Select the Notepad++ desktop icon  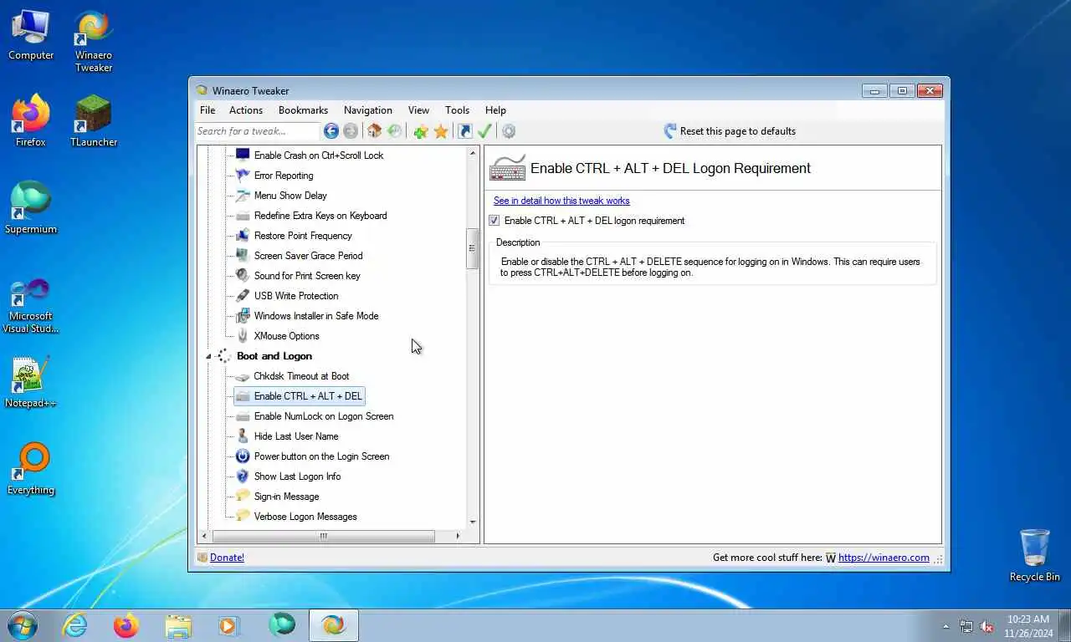click(31, 382)
